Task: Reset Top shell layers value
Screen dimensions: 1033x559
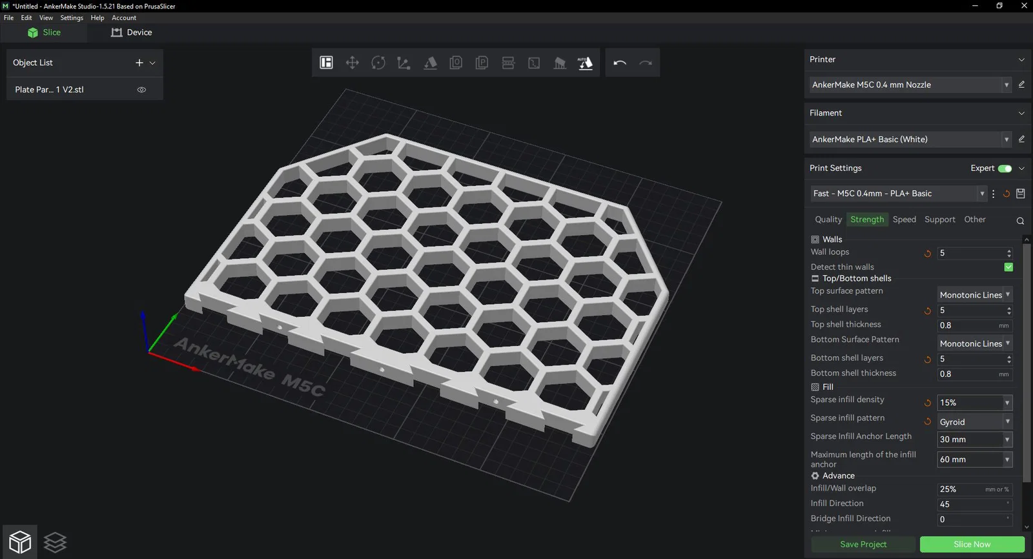Action: tap(928, 310)
